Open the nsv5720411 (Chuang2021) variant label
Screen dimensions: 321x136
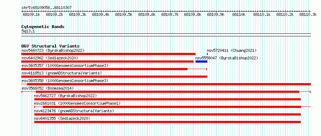point(232,50)
